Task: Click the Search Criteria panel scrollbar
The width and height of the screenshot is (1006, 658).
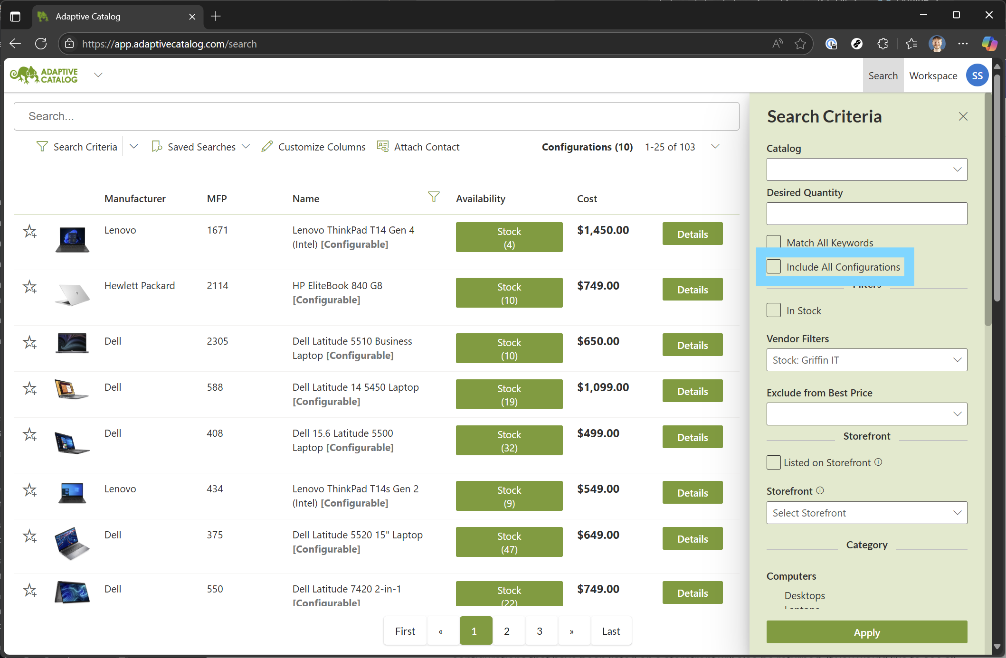Action: coord(988,209)
